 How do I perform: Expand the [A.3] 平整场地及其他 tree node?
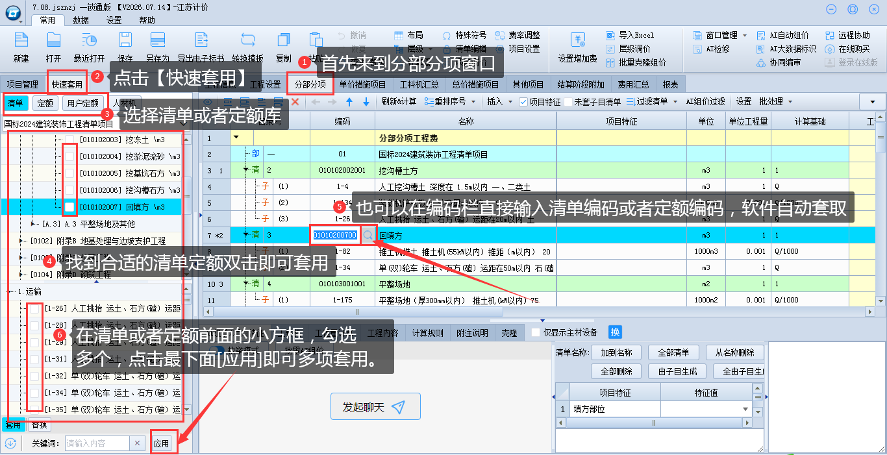click(x=34, y=224)
